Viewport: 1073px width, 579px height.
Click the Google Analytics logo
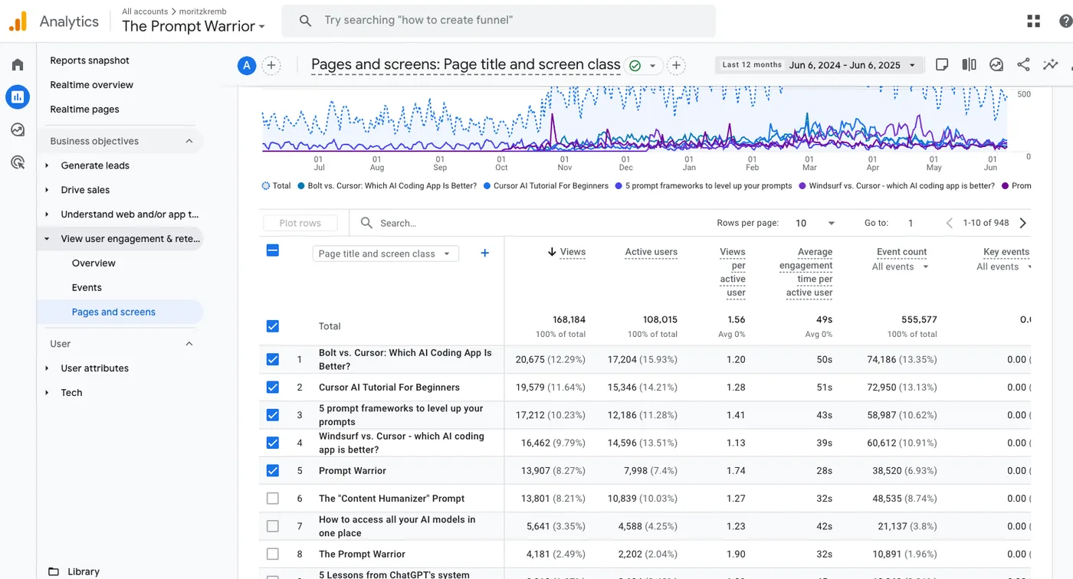point(18,21)
